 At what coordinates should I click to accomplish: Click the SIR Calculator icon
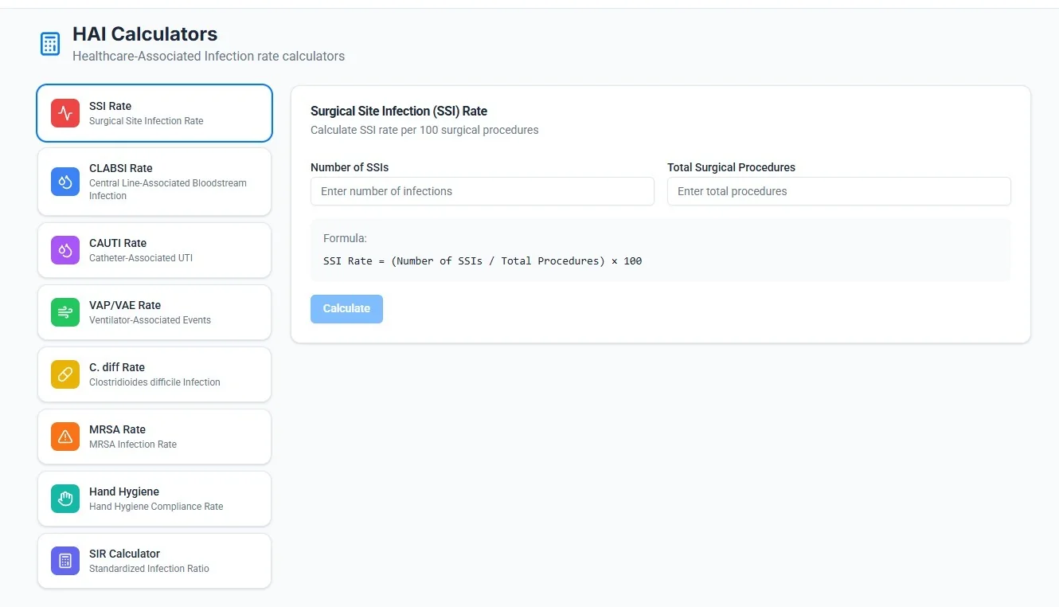tap(65, 561)
